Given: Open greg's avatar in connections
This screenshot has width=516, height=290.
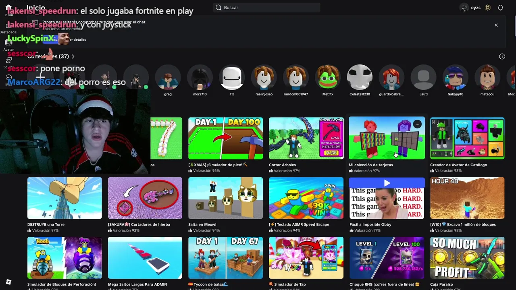Looking at the screenshot, I should point(168,77).
